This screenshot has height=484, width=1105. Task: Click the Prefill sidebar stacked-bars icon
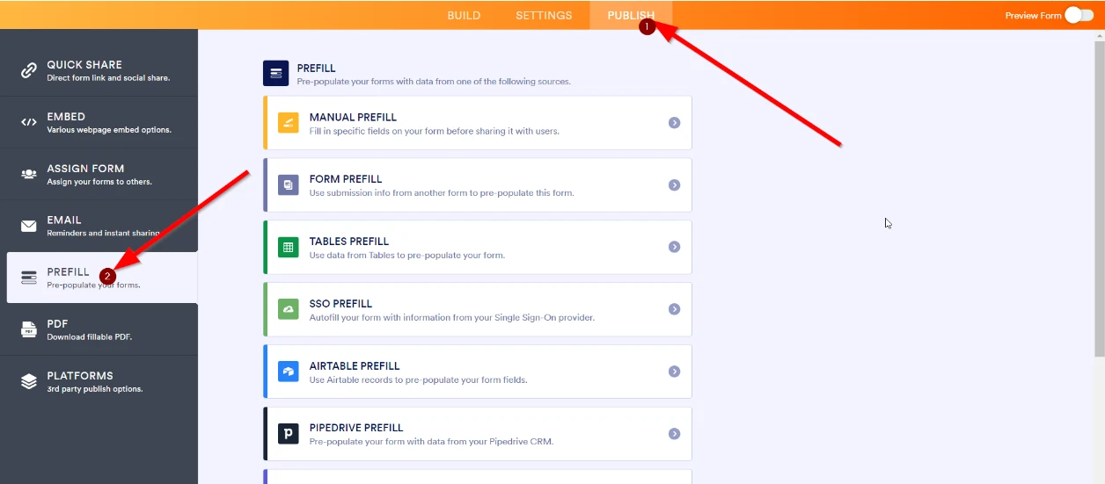[29, 278]
